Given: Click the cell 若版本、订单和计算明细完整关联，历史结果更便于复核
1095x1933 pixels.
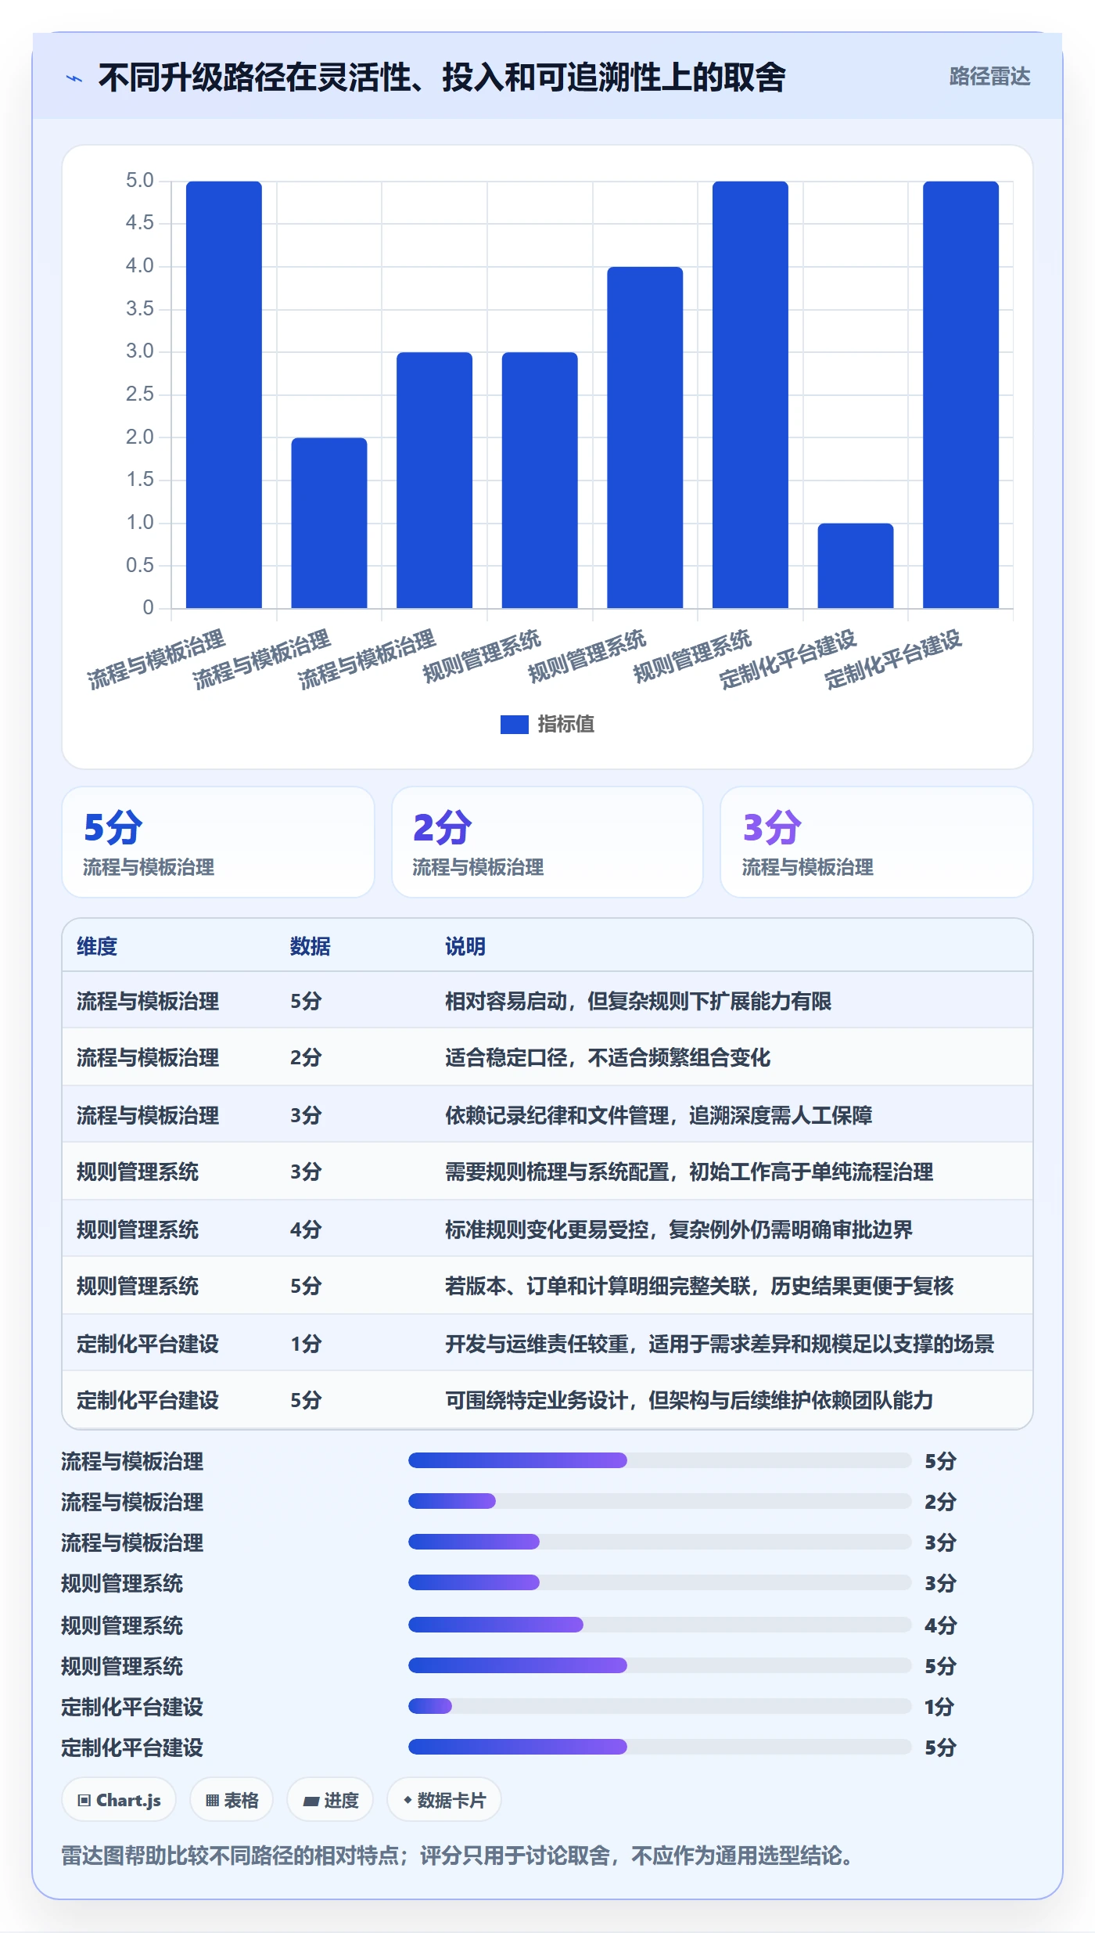Looking at the screenshot, I should pos(699,1286).
